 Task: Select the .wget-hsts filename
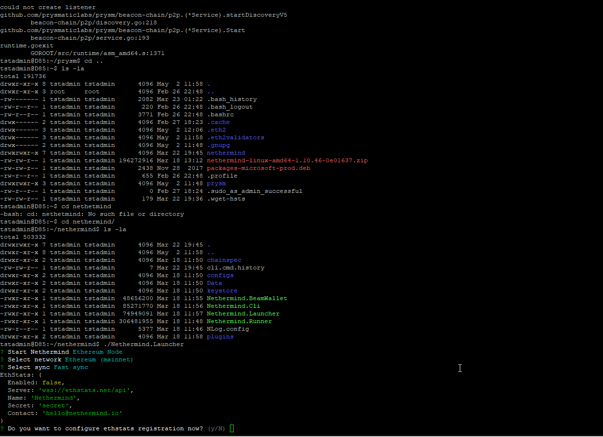pyautogui.click(x=226, y=199)
